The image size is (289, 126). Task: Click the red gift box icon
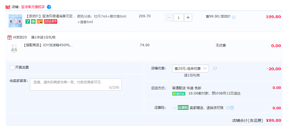[10, 37]
